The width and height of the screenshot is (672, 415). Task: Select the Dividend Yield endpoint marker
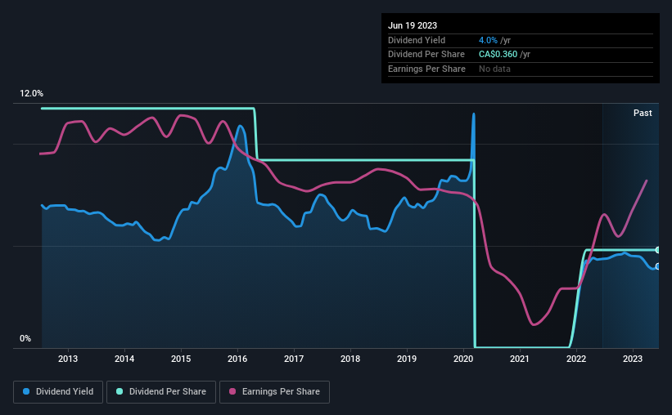pyautogui.click(x=657, y=266)
